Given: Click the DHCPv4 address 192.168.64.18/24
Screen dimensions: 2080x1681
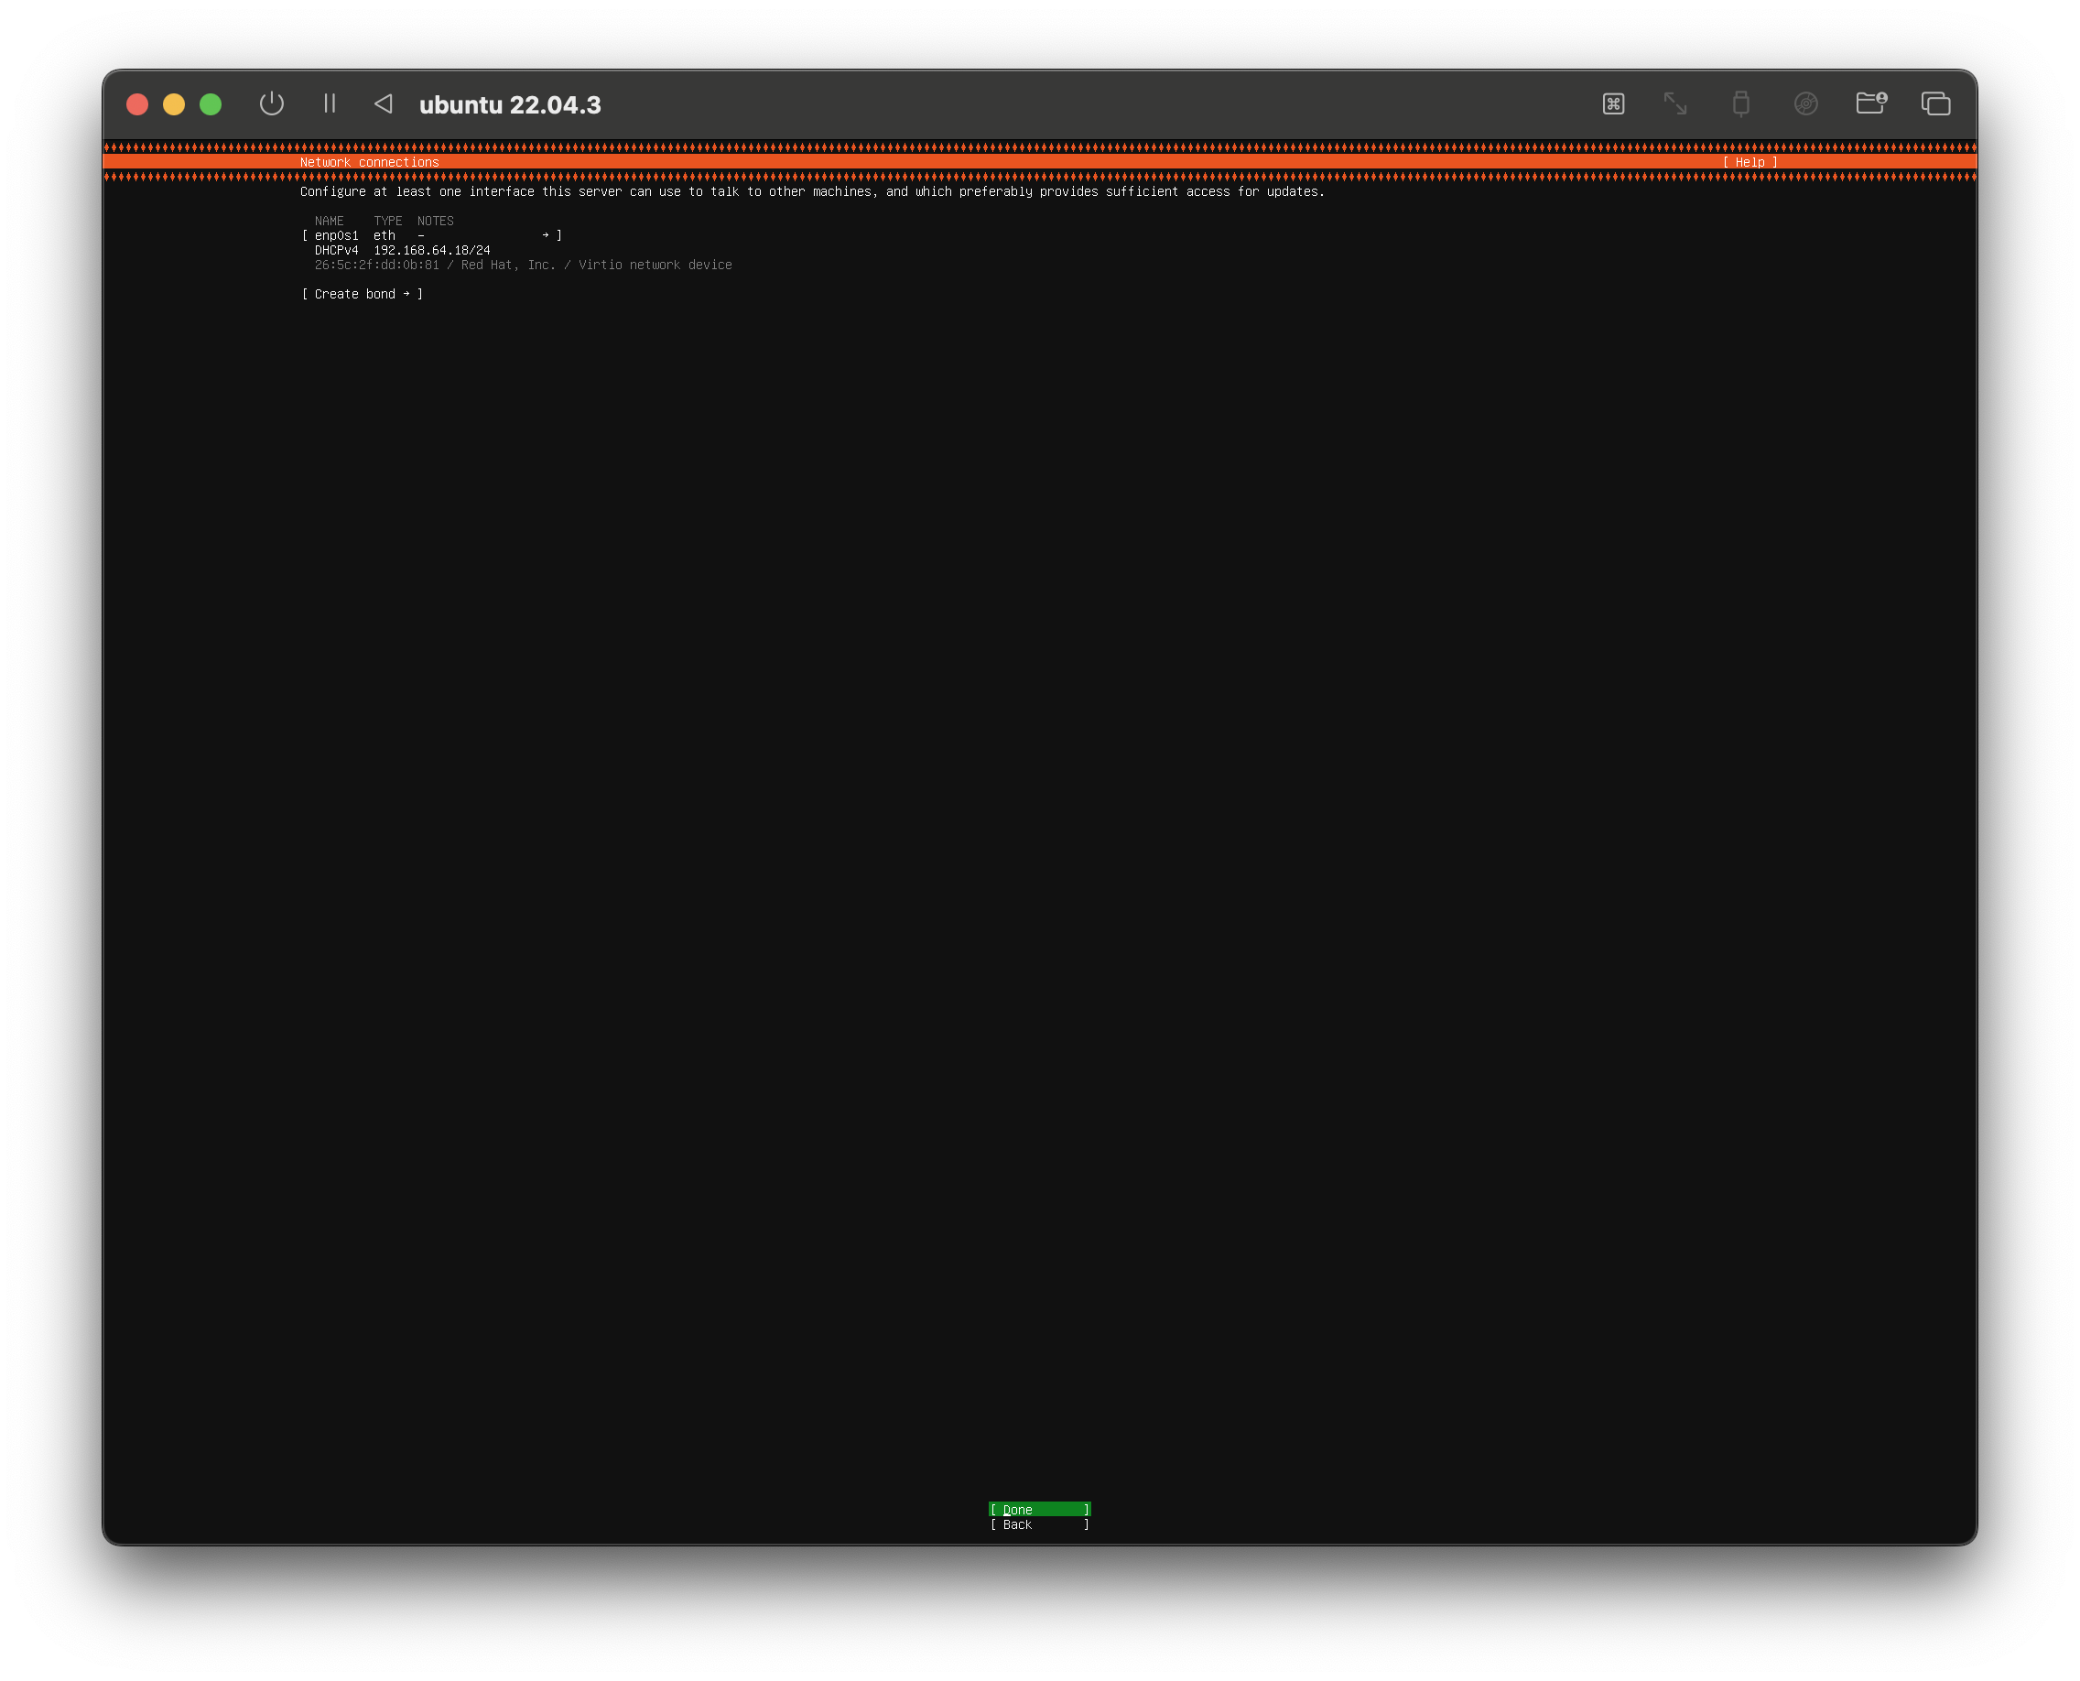Looking at the screenshot, I should [432, 250].
